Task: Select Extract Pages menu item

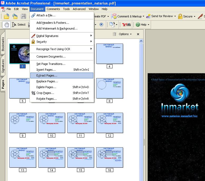Action: [62, 75]
